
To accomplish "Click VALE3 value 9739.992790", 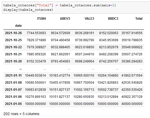I will pyautogui.click(x=84, y=40).
